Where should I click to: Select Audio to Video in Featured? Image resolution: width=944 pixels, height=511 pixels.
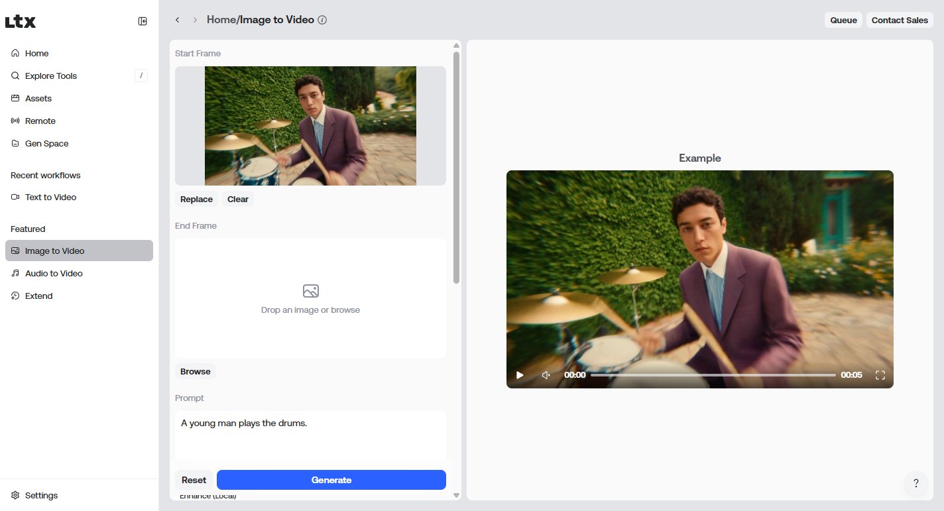coord(80,273)
